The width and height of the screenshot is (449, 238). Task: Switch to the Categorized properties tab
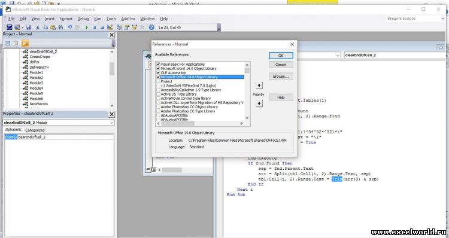35,130
